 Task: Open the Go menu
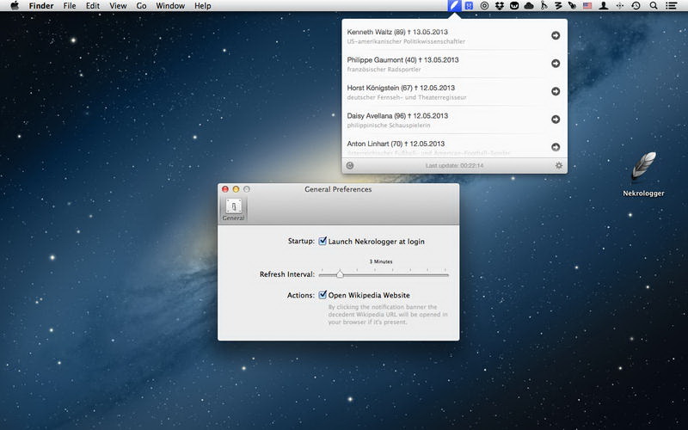[141, 6]
